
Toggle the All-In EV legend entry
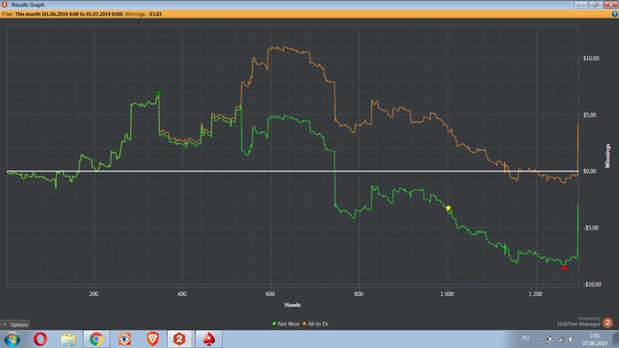tap(316, 324)
